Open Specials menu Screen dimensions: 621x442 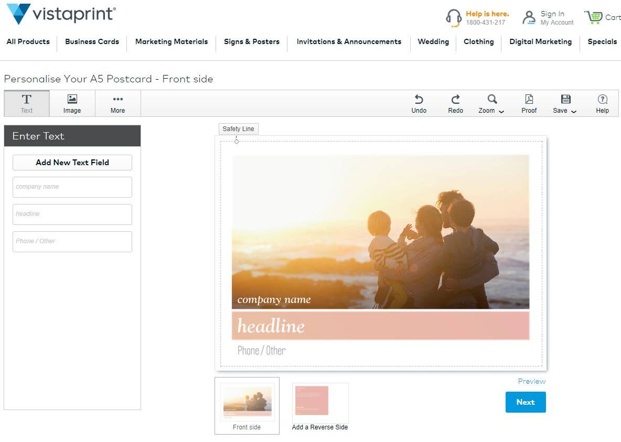coord(602,41)
